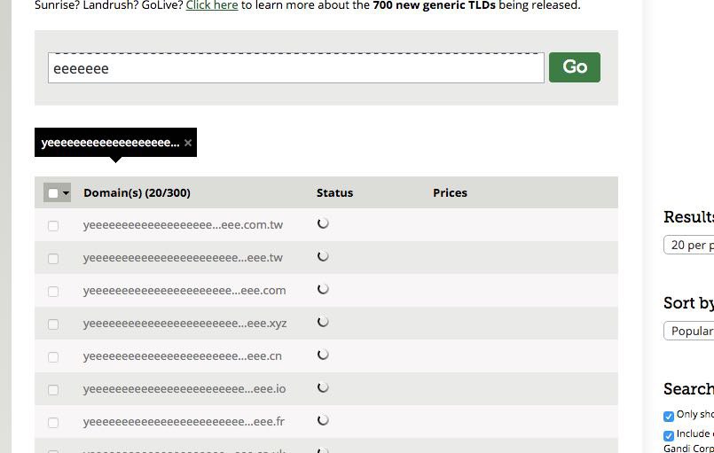714x453 pixels.
Task: Click the Status column header
Action: (x=334, y=193)
